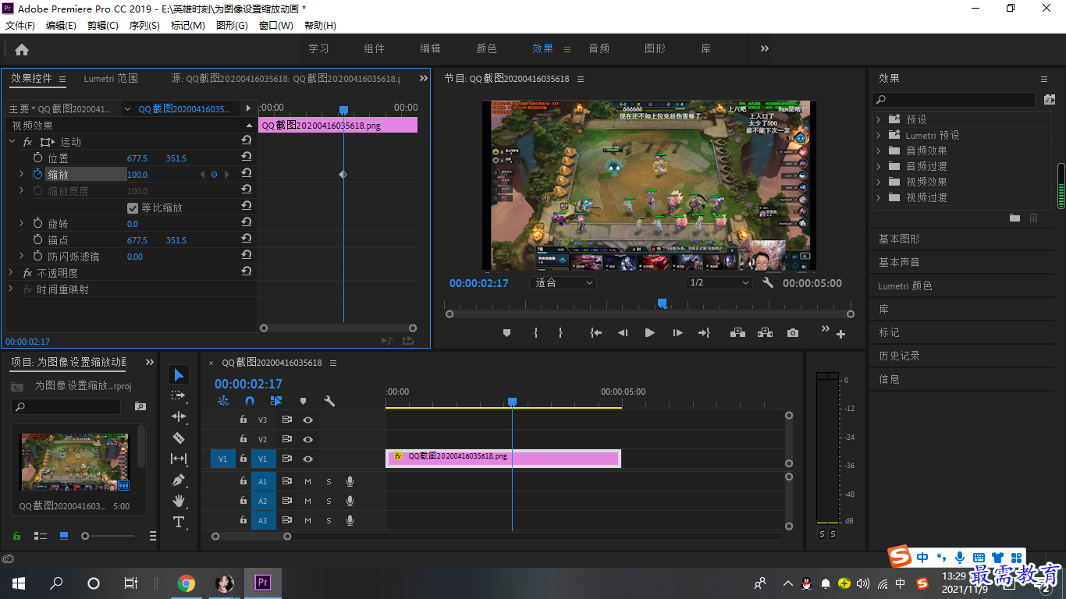The width and height of the screenshot is (1066, 599).
Task: Open the 基本图形 panel
Action: tap(899, 239)
